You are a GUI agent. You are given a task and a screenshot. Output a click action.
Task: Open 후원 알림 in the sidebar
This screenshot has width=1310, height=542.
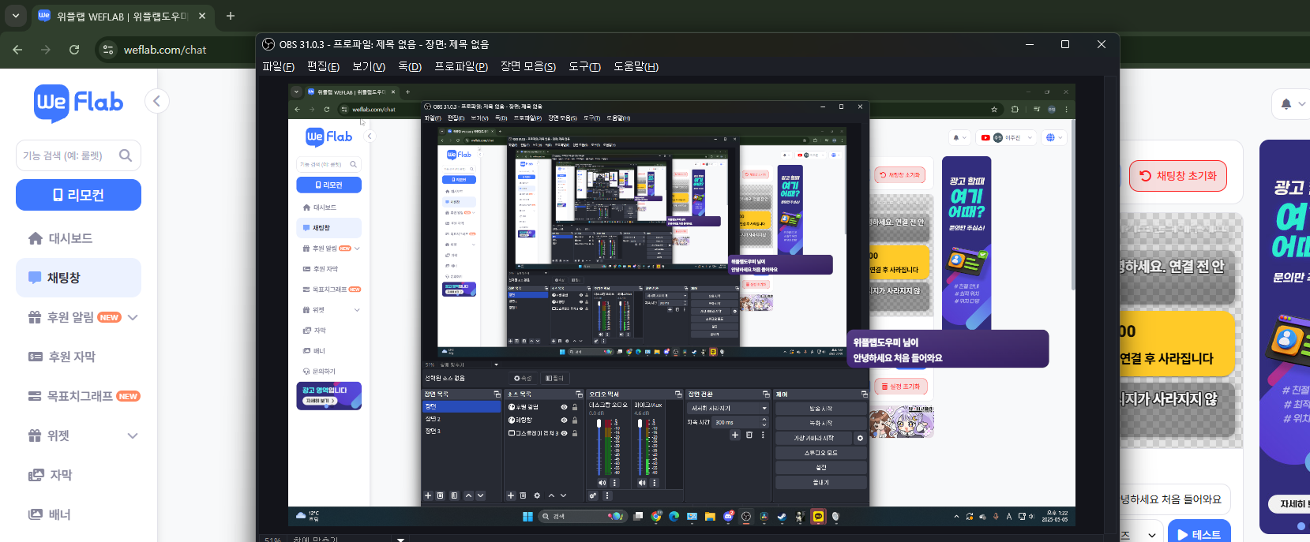[x=69, y=317]
